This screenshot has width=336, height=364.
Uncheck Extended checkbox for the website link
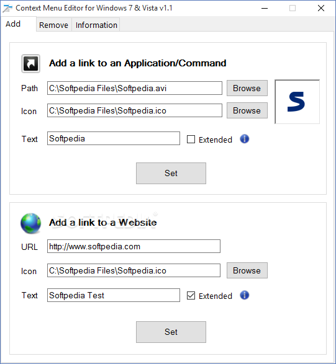tap(191, 296)
